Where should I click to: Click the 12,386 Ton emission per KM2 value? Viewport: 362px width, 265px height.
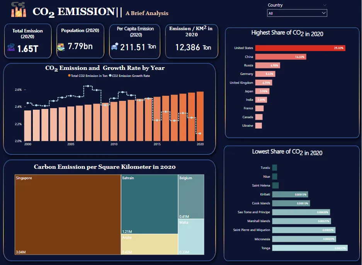pyautogui.click(x=193, y=47)
